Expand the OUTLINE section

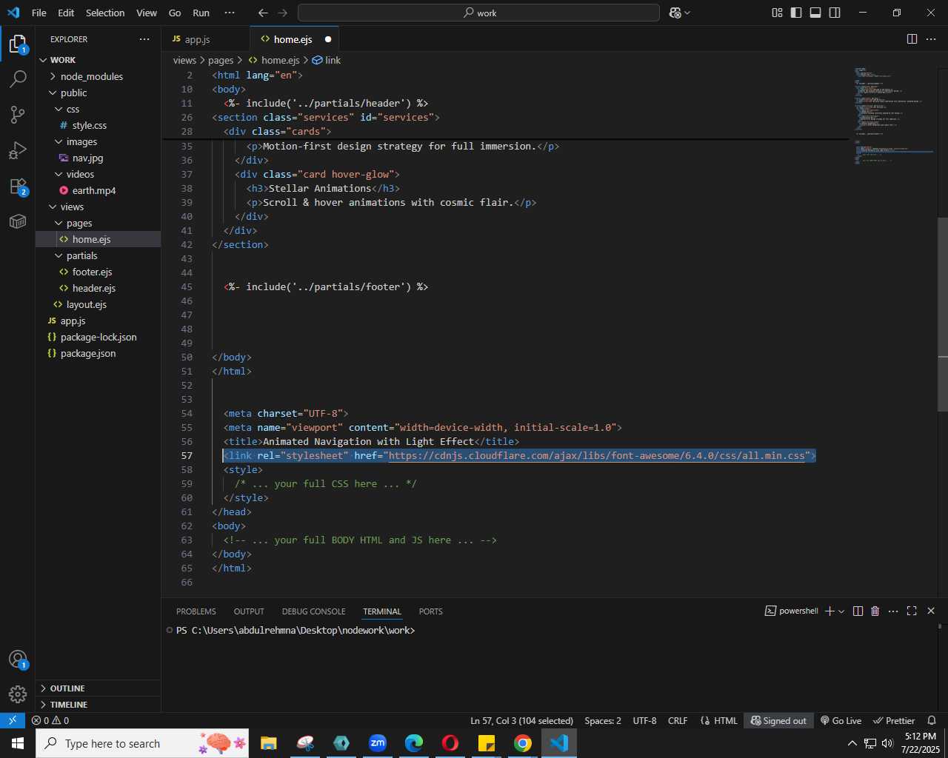(x=98, y=688)
